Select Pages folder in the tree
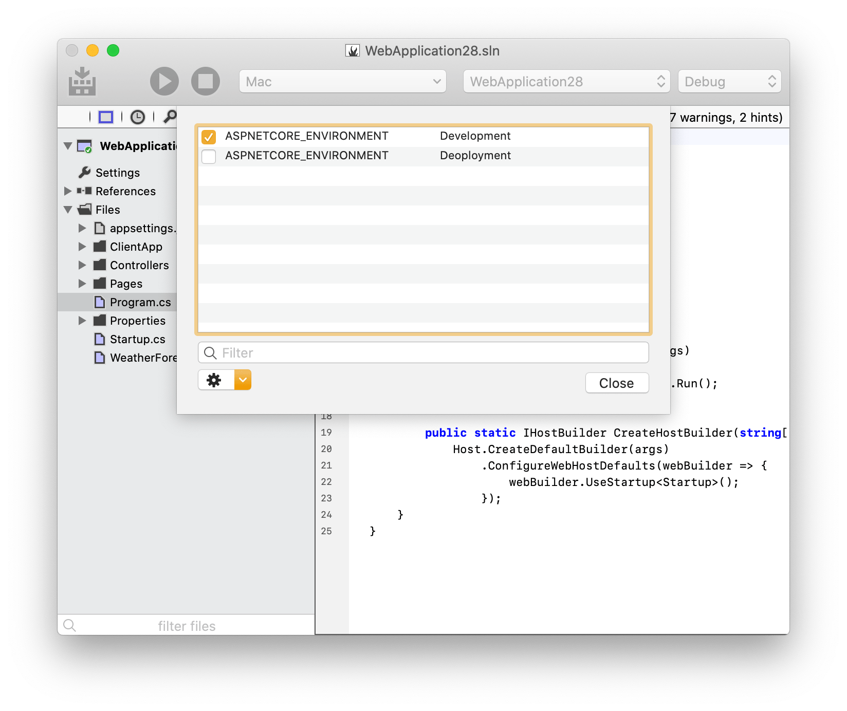Image resolution: width=847 pixels, height=711 pixels. click(x=126, y=284)
